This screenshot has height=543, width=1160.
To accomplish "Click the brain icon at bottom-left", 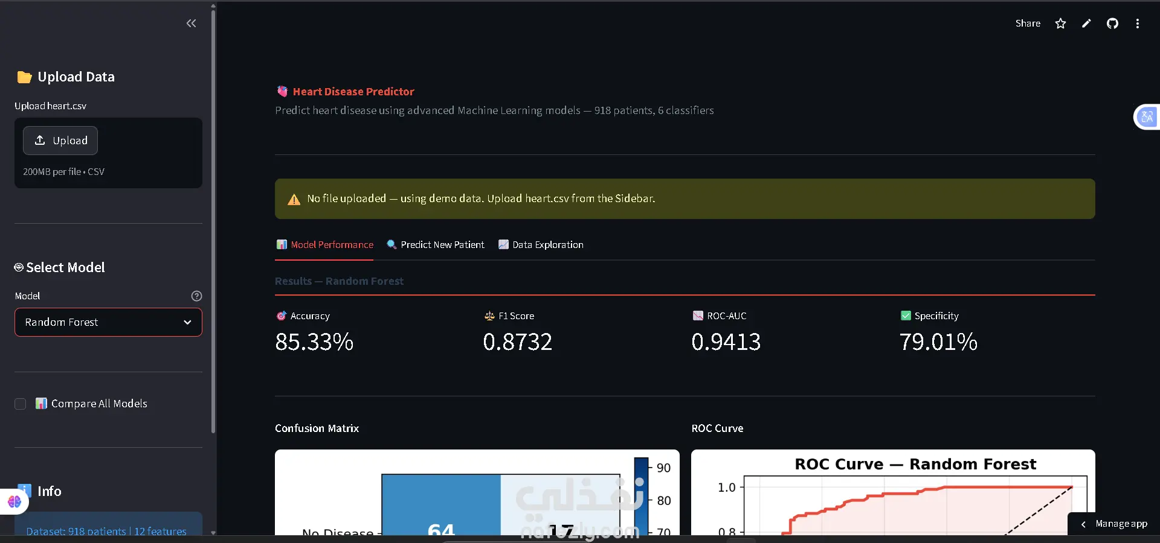I will [14, 501].
